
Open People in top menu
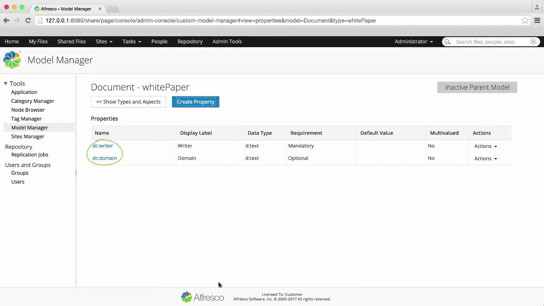tap(159, 42)
